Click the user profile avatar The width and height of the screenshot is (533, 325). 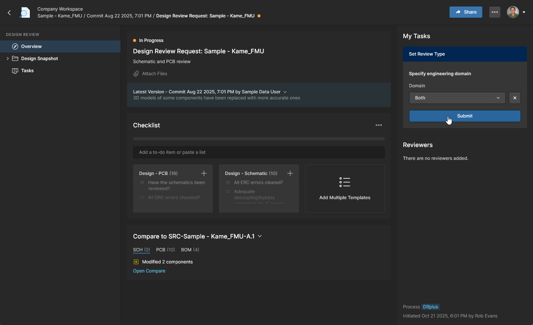click(513, 12)
